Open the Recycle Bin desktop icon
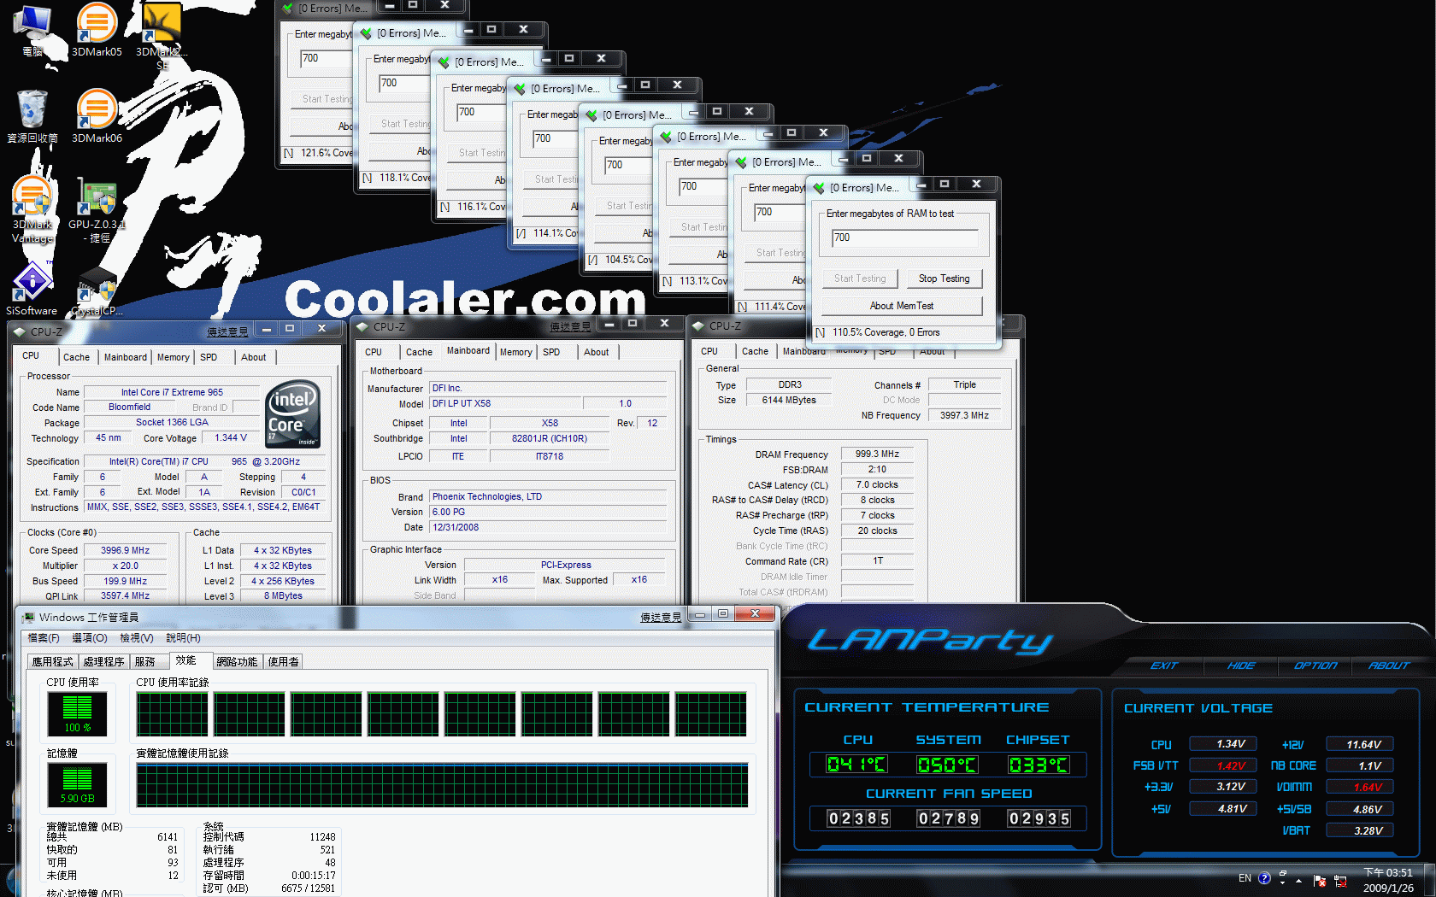This screenshot has height=897, width=1436. click(x=32, y=115)
